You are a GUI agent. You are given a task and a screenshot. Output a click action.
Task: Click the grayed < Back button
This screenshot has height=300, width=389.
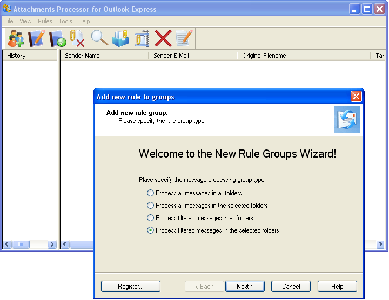coord(204,287)
